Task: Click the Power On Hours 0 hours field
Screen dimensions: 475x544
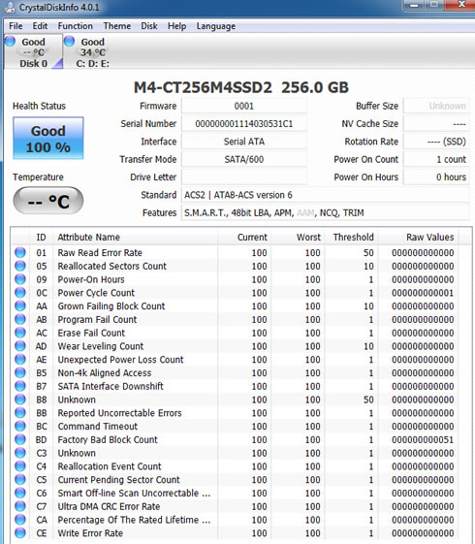Action: (436, 177)
